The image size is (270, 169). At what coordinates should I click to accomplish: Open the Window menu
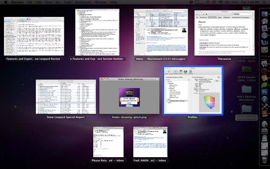[x=101, y=2]
